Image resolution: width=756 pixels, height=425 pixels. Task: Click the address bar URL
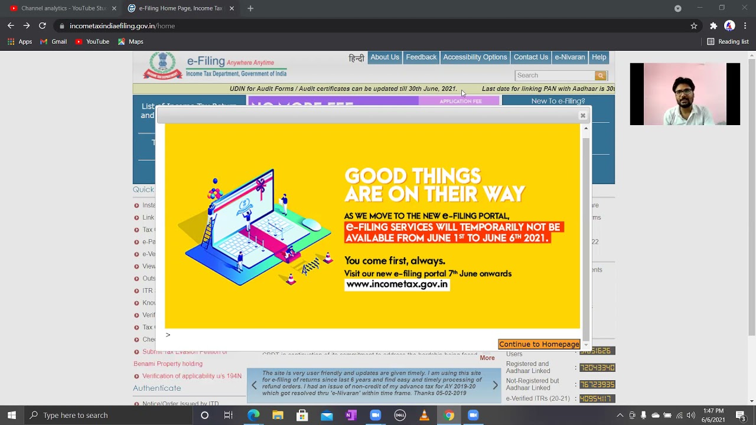point(122,26)
